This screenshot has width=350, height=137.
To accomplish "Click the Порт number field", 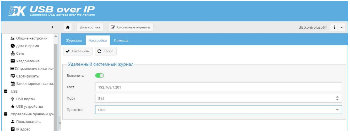I will pyautogui.click(x=215, y=99).
